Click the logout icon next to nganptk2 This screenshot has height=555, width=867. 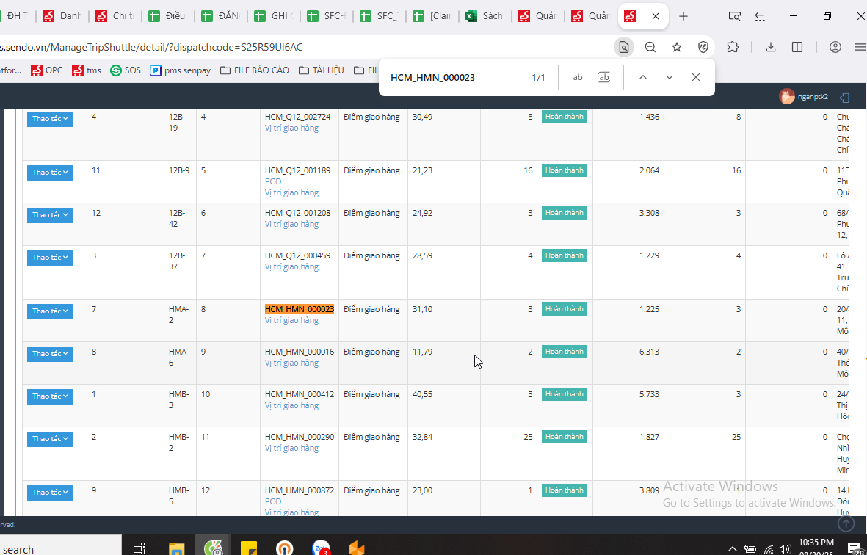pos(844,98)
